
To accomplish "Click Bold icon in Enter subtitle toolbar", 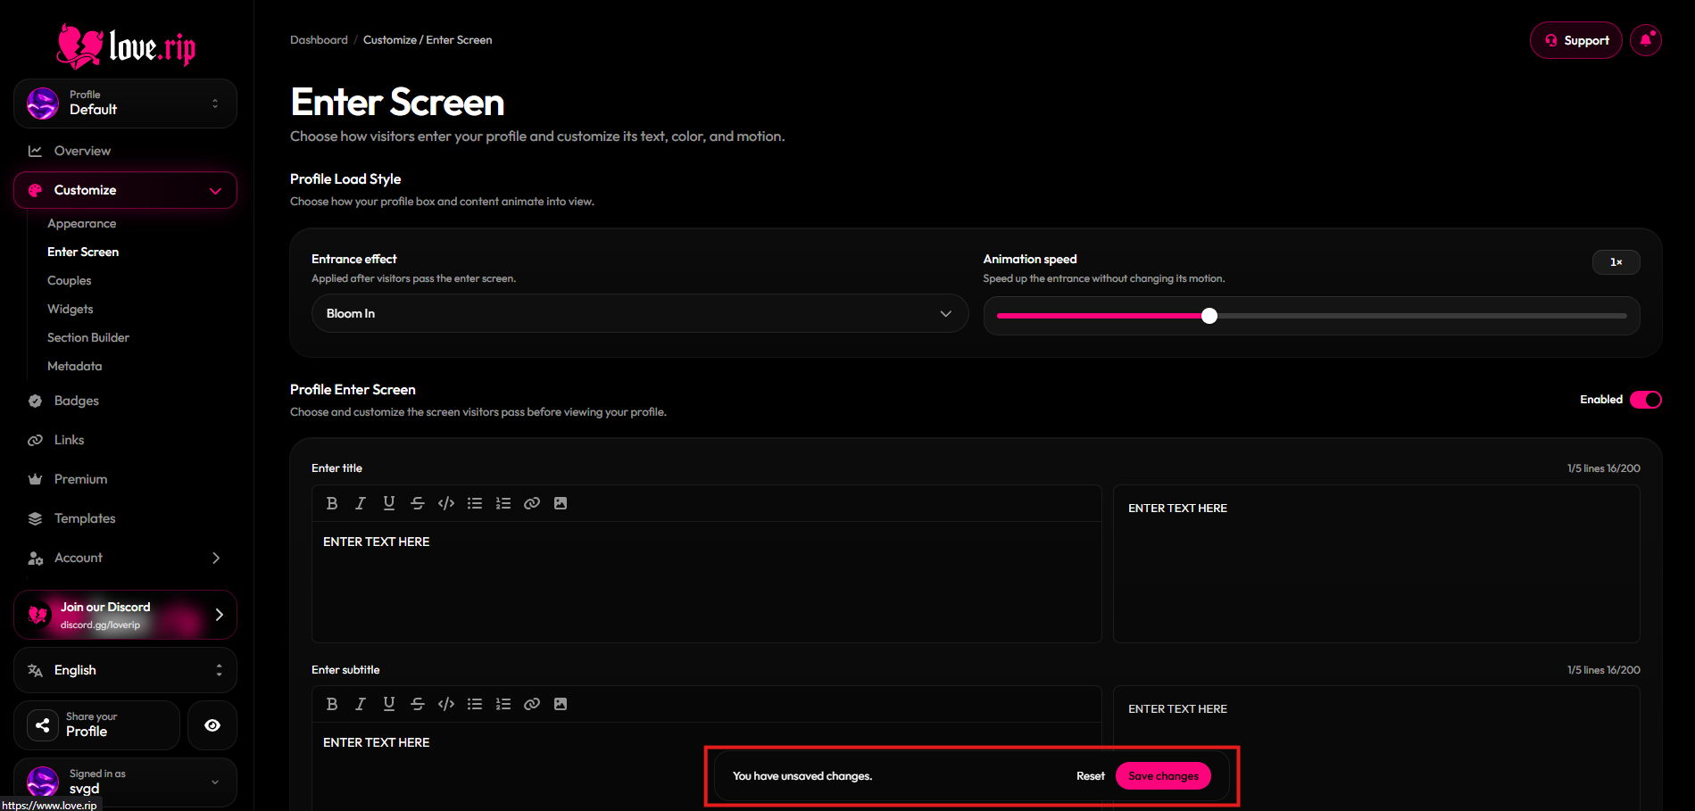I will coord(332,704).
